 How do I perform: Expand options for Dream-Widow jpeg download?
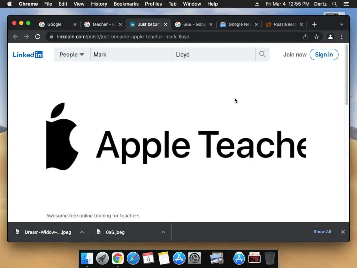tap(82, 232)
